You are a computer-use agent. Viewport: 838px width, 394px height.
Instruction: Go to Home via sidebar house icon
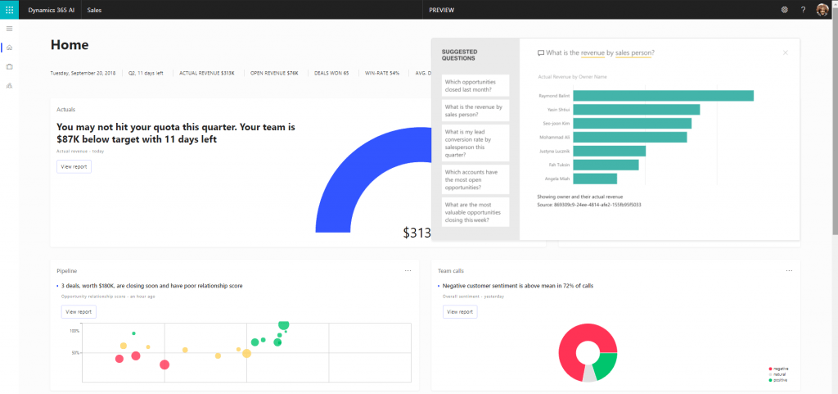(x=9, y=48)
